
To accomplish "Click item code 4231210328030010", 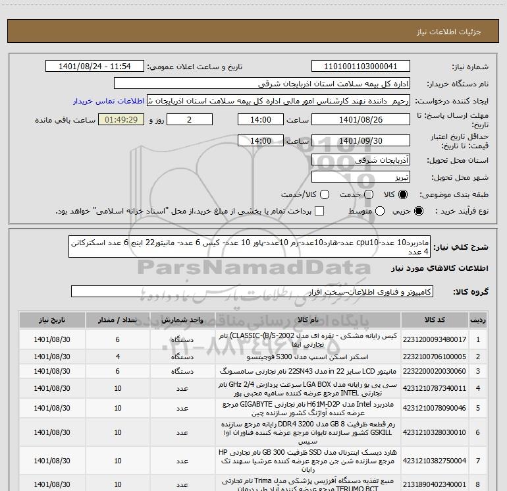I will point(435,432).
